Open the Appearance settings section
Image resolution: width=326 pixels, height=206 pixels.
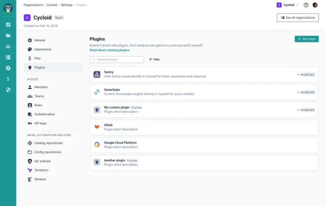[43, 49]
